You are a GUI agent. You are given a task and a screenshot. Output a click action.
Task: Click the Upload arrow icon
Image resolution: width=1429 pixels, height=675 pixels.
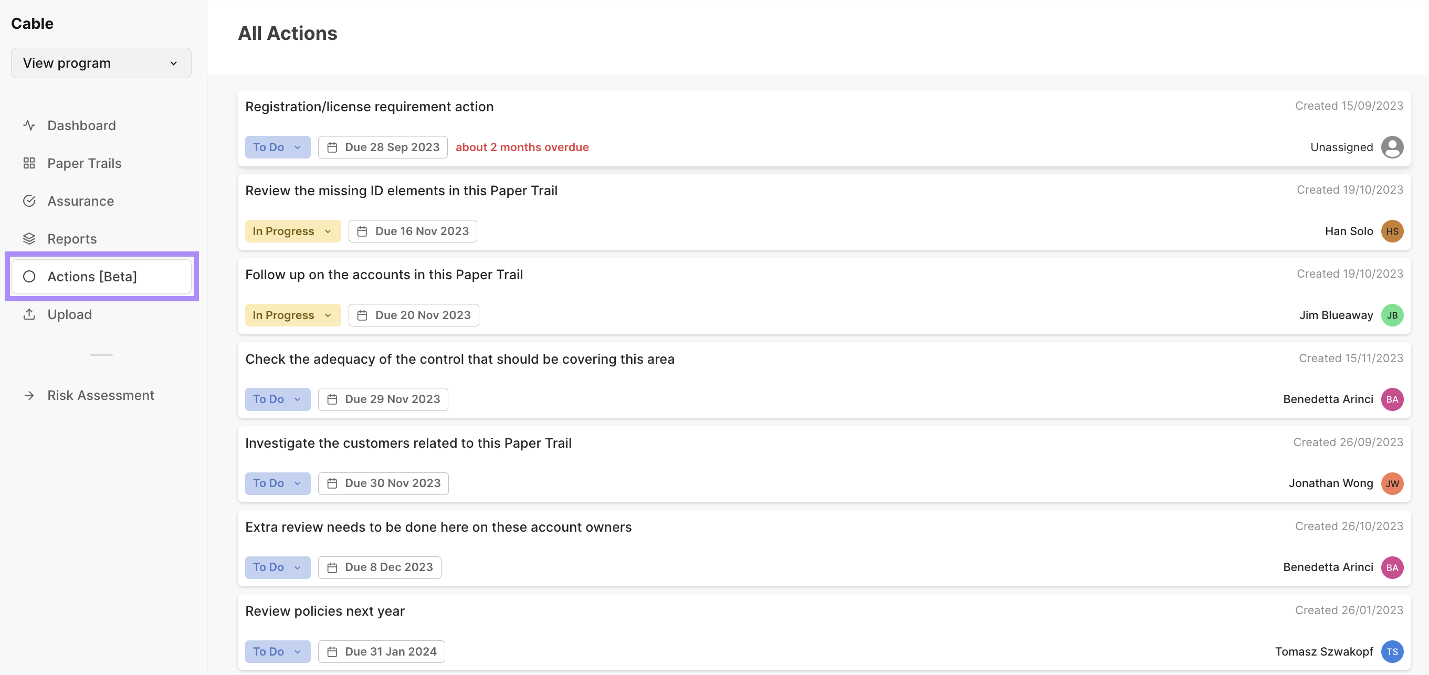coord(29,314)
